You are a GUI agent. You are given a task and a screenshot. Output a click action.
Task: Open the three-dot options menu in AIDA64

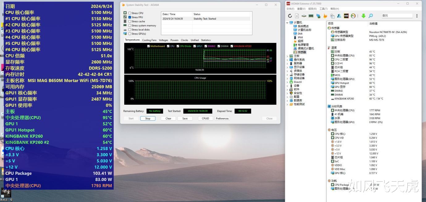[417, 16]
